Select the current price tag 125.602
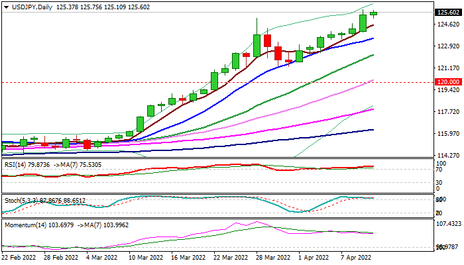The height and width of the screenshot is (265, 464). click(448, 13)
